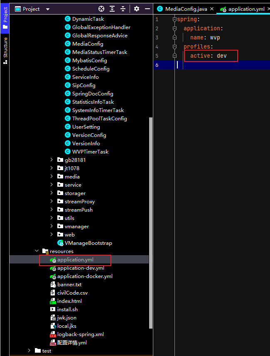Open the Structure tool window side tab
270x356 pixels.
(5, 51)
